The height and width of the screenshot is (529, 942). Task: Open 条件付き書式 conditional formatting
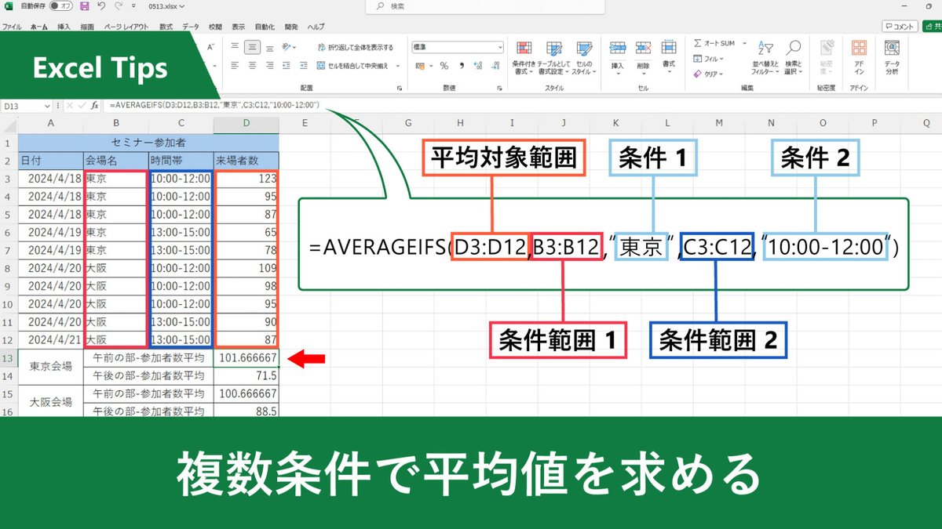point(523,57)
